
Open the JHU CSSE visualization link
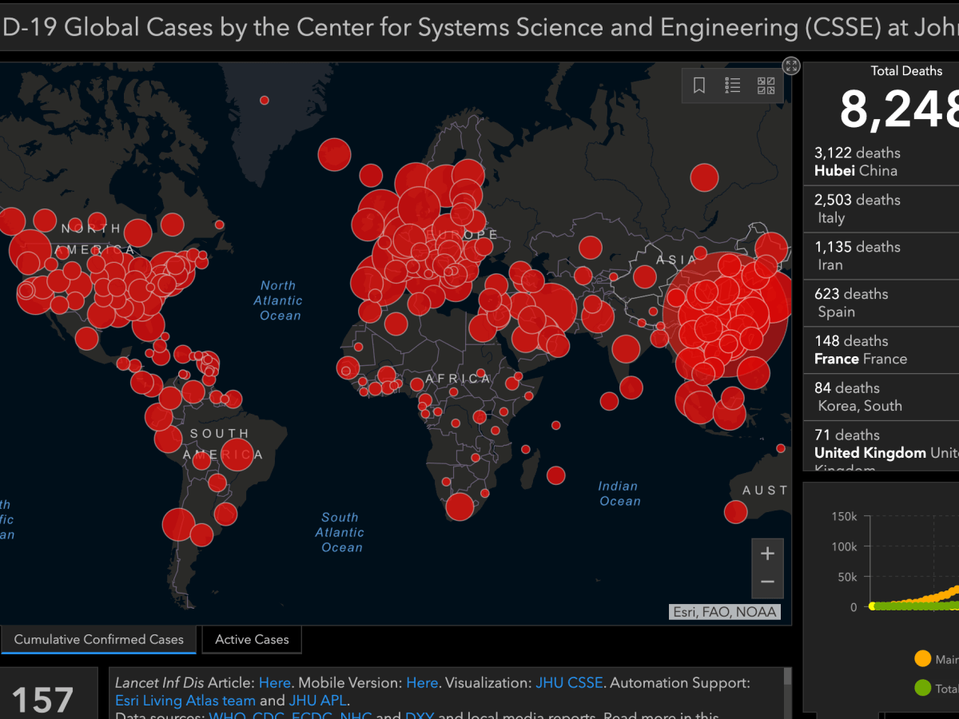point(569,683)
